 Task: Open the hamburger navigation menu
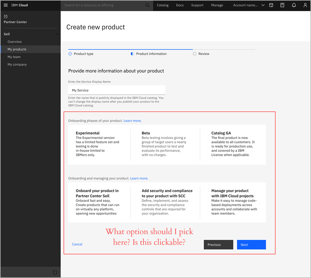coord(6,5)
